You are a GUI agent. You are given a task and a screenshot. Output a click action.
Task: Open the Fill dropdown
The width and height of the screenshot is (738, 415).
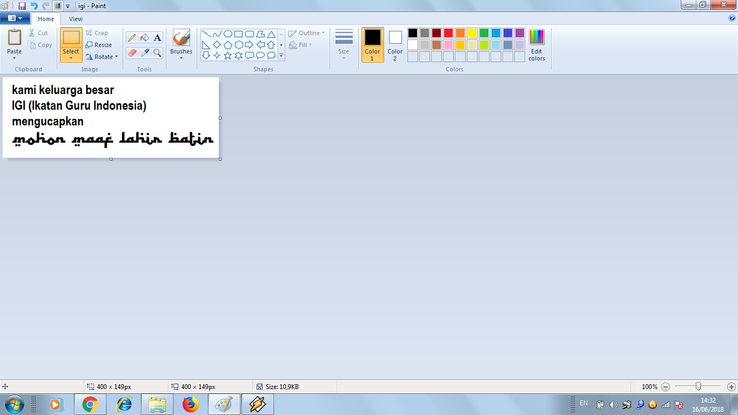coord(301,45)
